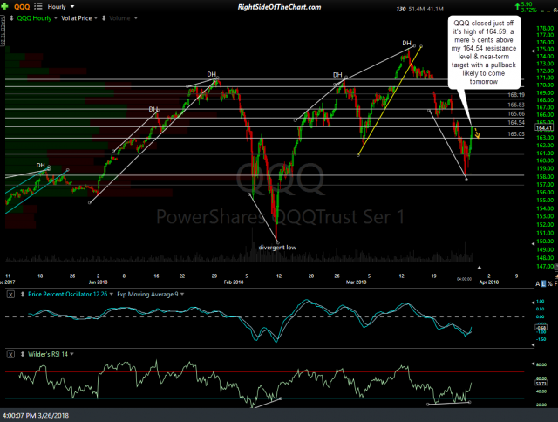The width and height of the screenshot is (558, 422).
Task: Click the 147.00 price axis label
Action: (545, 266)
